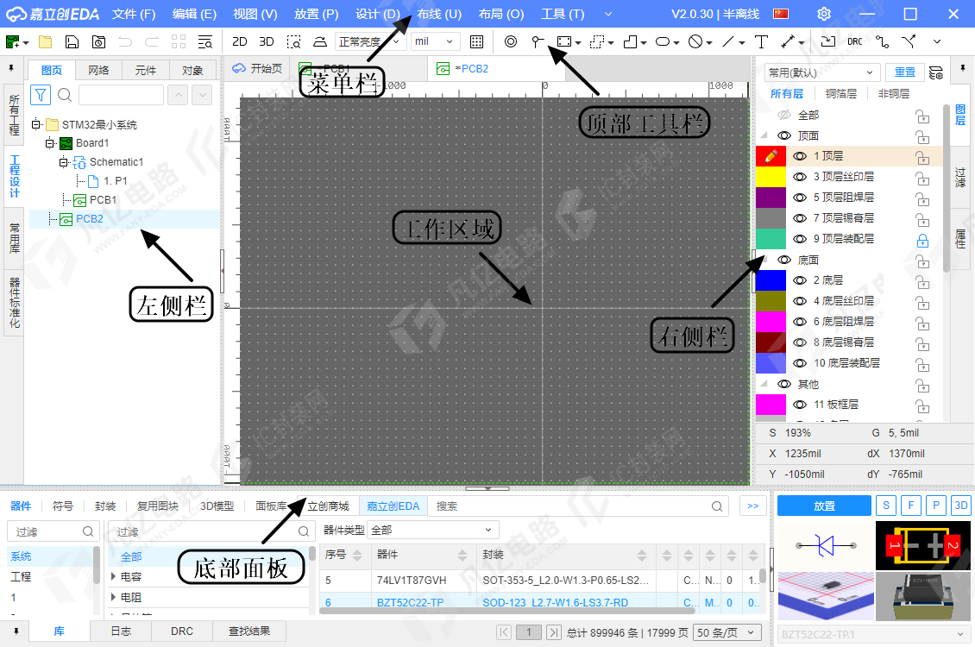Click the find and replace icon
This screenshot has width=975, height=647.
click(x=204, y=41)
